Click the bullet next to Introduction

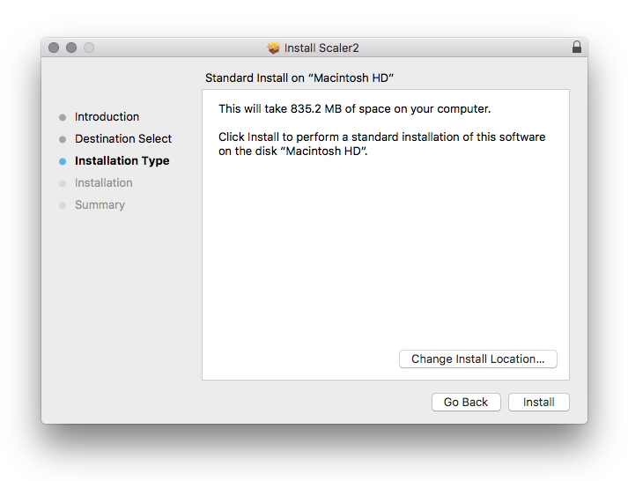63,117
